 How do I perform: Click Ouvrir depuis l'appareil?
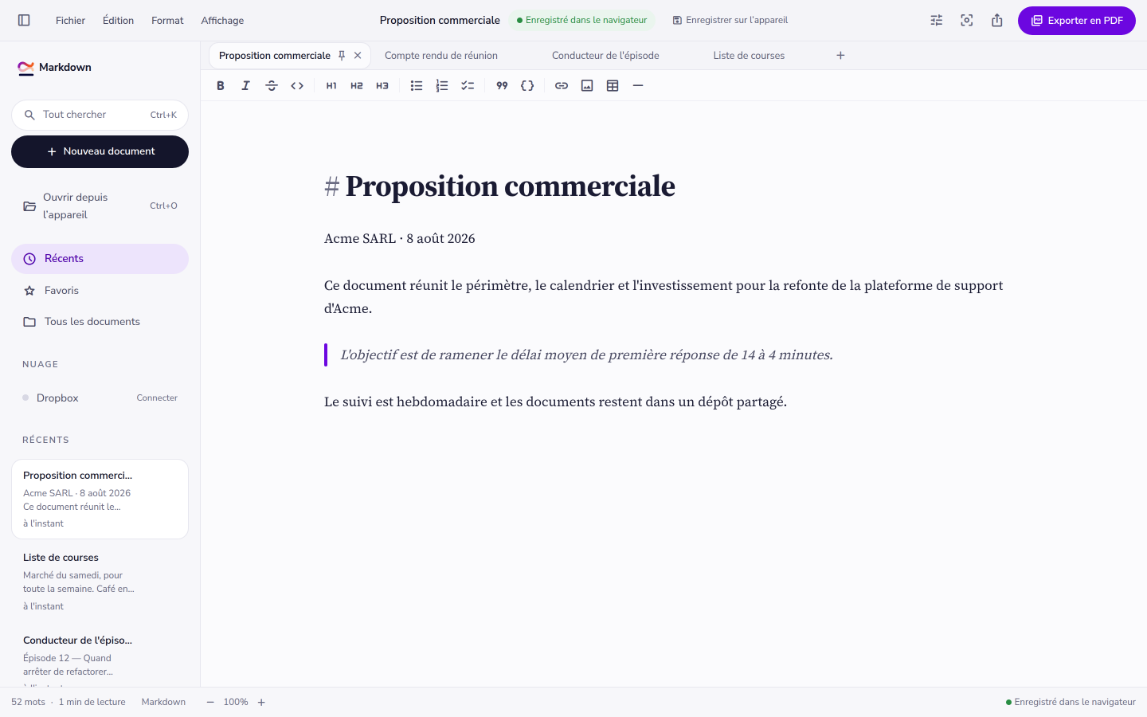click(100, 206)
